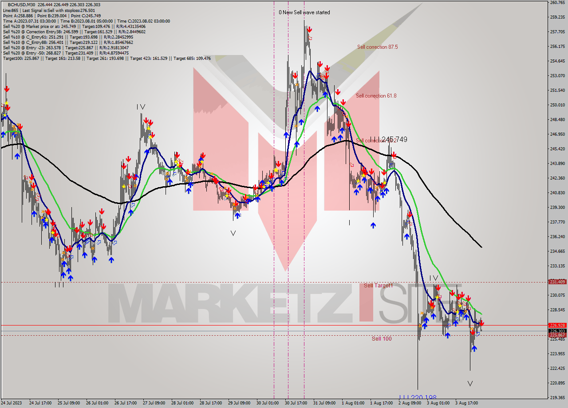This screenshot has height=408, width=568.
Task: Click the '26 Jul 01:00' time label
Action: click(97, 404)
